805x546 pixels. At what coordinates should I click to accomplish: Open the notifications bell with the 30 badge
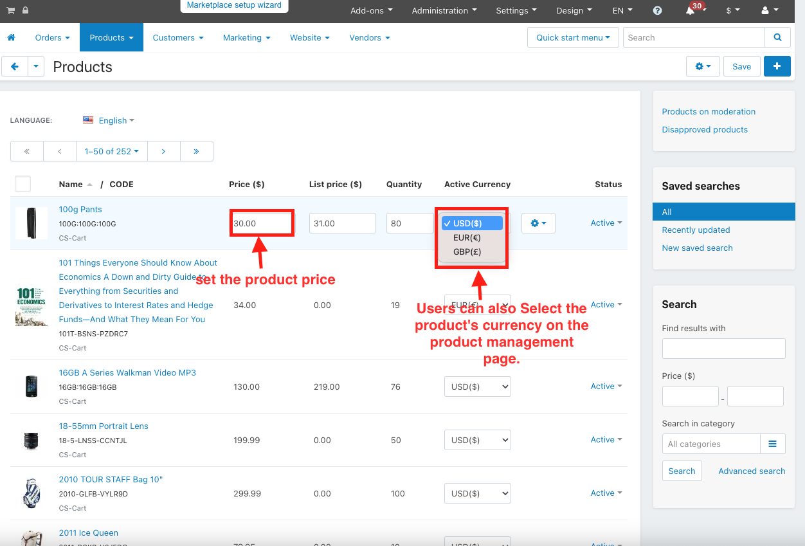point(691,10)
